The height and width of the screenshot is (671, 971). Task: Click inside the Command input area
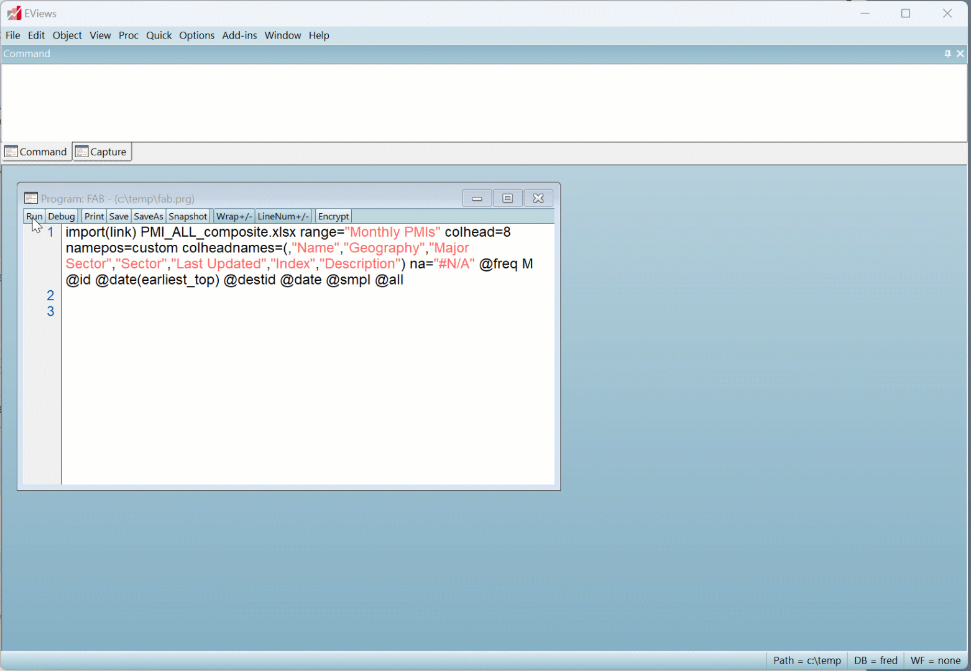pyautogui.click(x=484, y=103)
